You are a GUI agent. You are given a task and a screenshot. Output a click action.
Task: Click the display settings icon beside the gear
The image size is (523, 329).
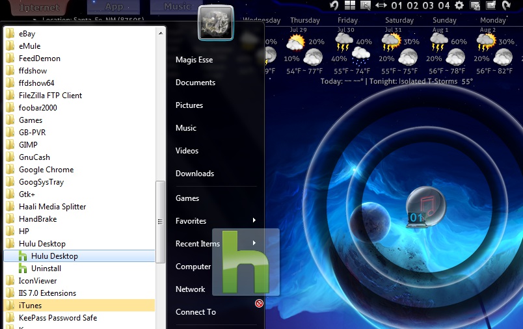click(475, 5)
